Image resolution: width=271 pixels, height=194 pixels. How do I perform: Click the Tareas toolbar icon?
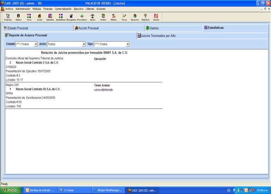point(124,16)
